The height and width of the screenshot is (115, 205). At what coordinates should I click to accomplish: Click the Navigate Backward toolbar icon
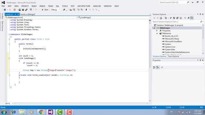tap(5, 10)
